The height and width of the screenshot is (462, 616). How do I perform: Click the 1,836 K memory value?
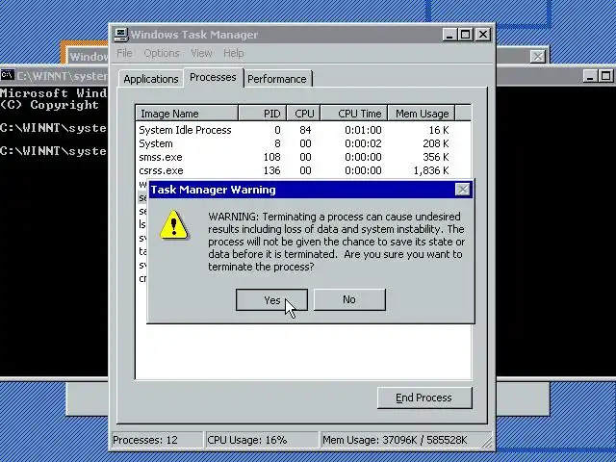(x=431, y=170)
